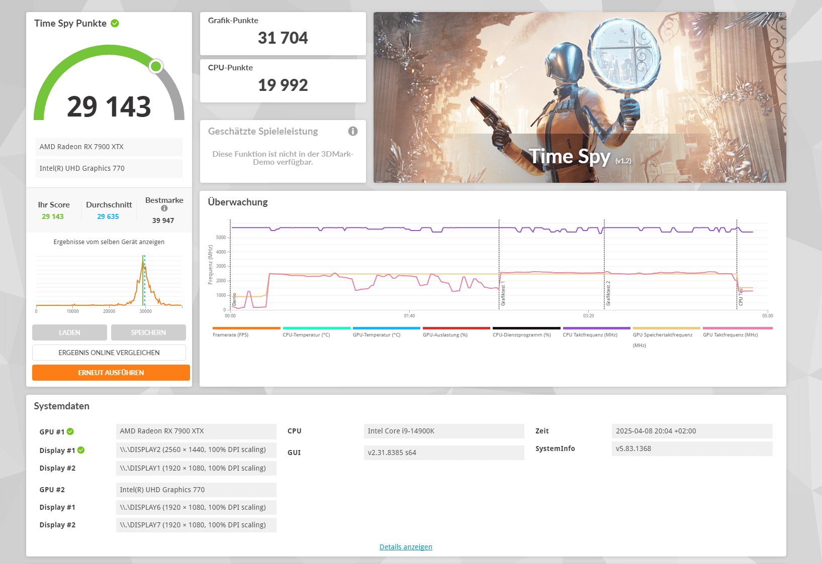Screen dimensions: 822x564
Task: Click the Durchschnitt value 29 635
Action: [108, 216]
